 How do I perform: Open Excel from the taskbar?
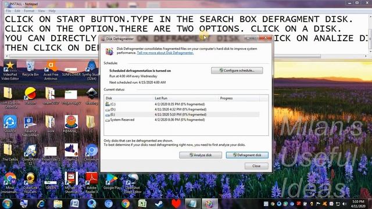[x=142, y=204]
